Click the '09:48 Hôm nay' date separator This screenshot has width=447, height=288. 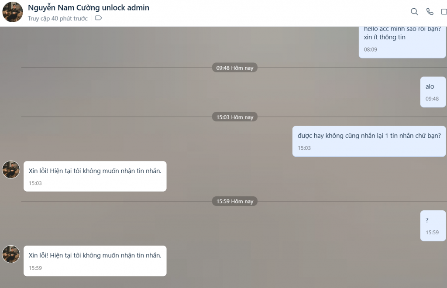click(234, 68)
